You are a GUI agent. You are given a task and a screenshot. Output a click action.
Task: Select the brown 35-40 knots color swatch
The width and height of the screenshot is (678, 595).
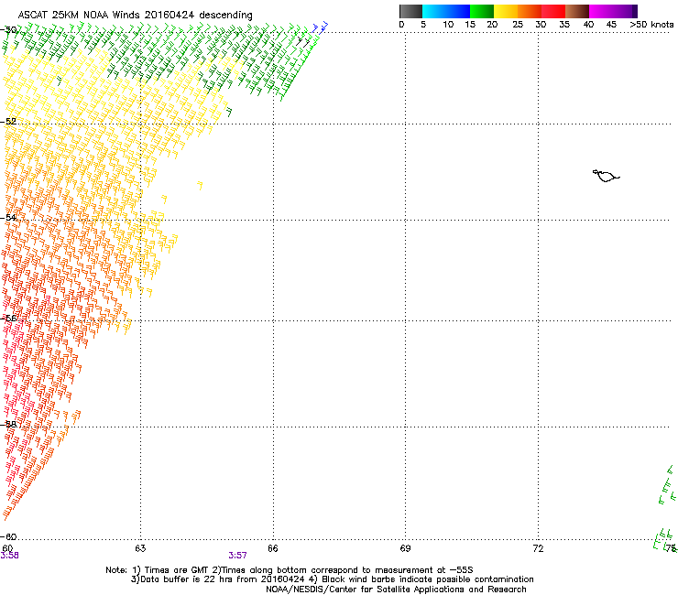(x=577, y=11)
